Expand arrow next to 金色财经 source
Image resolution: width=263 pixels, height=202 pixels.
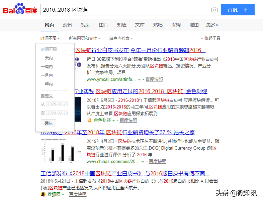tap(113, 121)
